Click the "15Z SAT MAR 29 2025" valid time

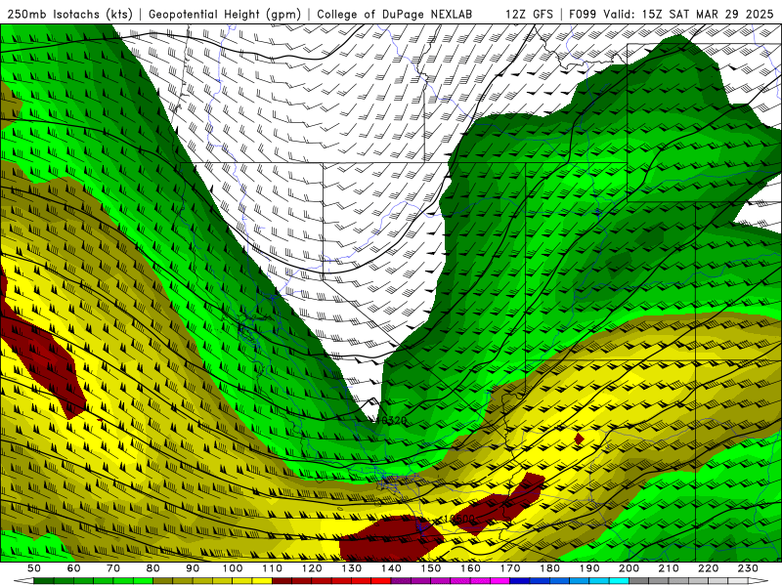708,15
